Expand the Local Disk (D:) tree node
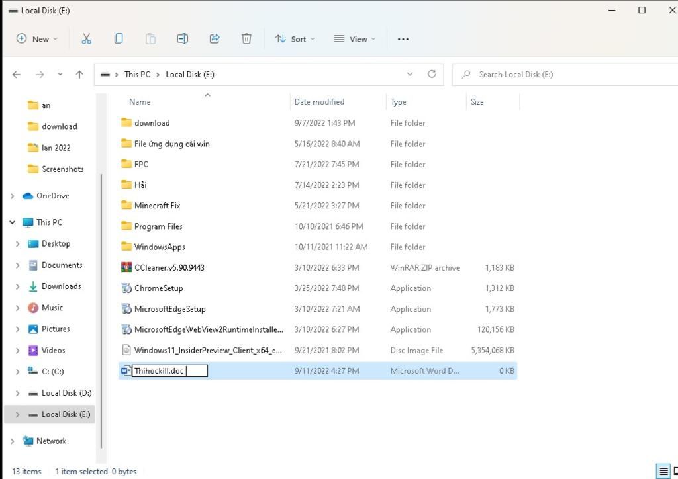 point(18,393)
